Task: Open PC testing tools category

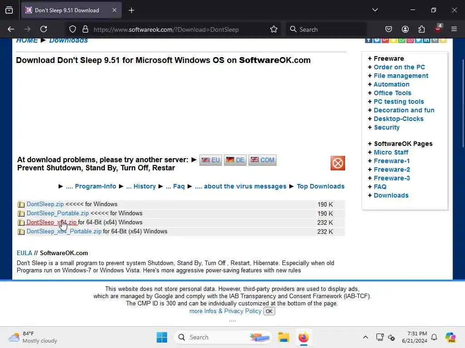Action: point(399,101)
